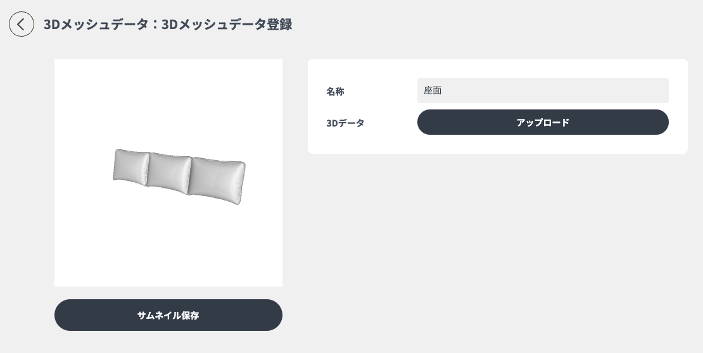Click the 3Dメッシュデータ登録 heading text

(226, 24)
